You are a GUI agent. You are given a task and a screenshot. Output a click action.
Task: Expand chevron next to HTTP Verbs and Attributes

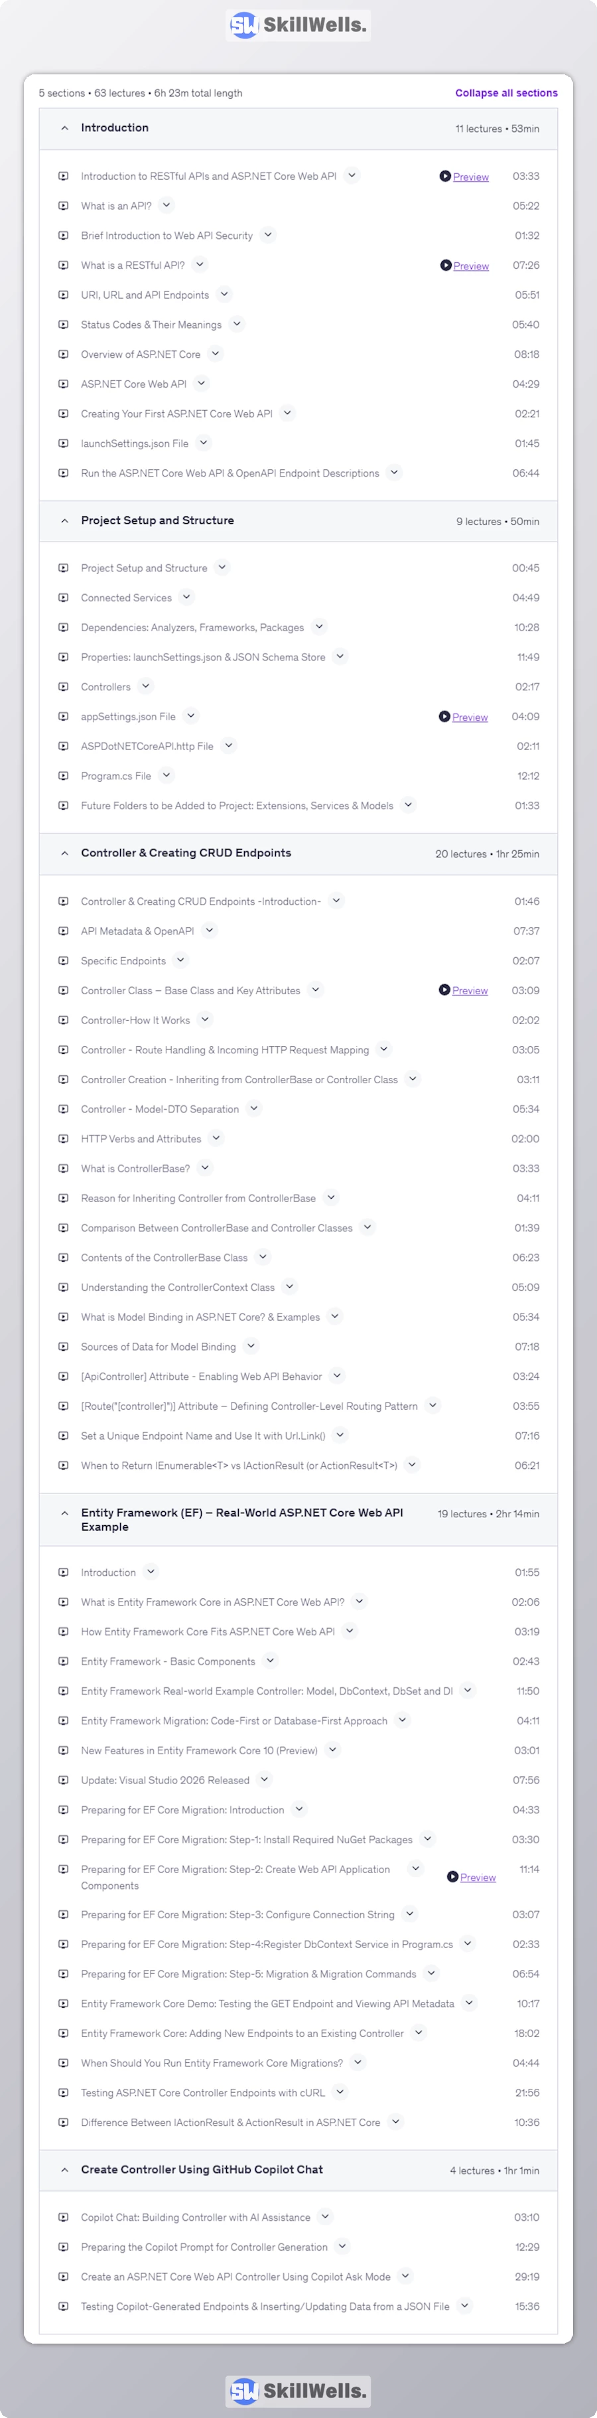(216, 1138)
